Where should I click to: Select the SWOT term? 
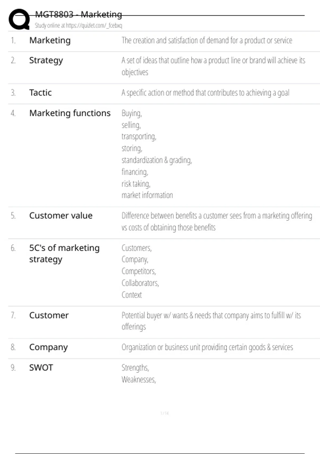click(x=41, y=368)
